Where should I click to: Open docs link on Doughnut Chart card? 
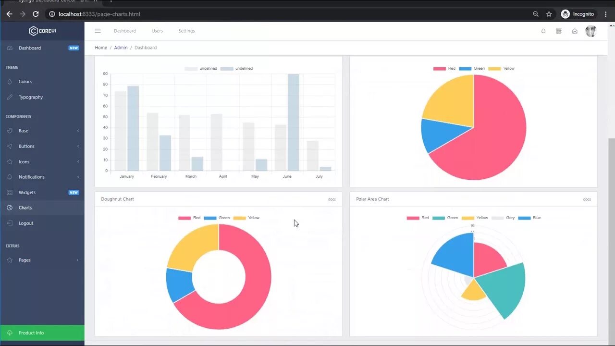pos(332,199)
